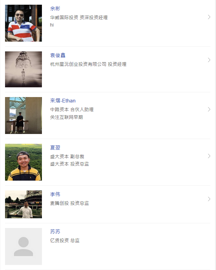Click the 夏翌 name link

click(x=55, y=147)
